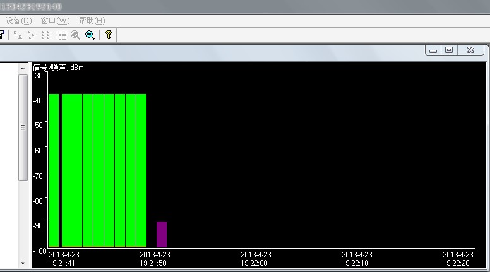Maximize the inner graph child window
Viewport: 490px width, 272px height.
click(449, 50)
